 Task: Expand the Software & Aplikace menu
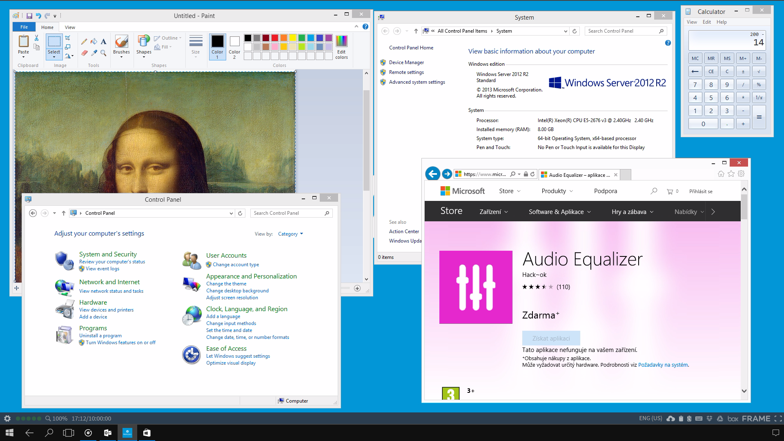pyautogui.click(x=559, y=212)
